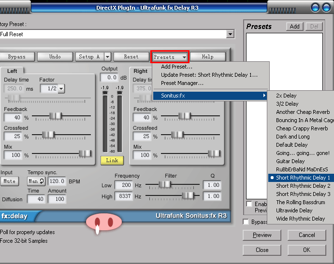Adjust the Right Crossfeed slider
Viewport: 334px width, 264px height.
point(177,135)
